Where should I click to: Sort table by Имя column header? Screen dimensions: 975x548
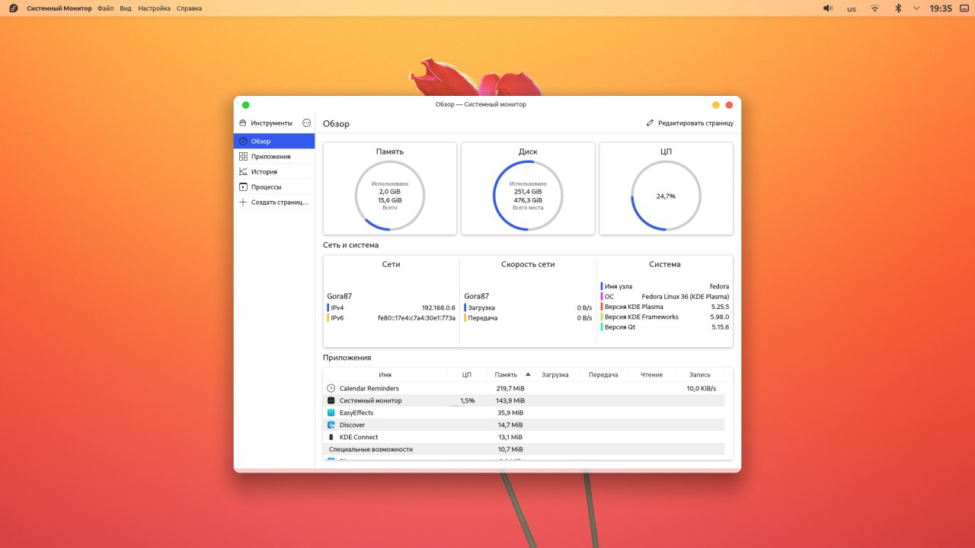(x=385, y=374)
